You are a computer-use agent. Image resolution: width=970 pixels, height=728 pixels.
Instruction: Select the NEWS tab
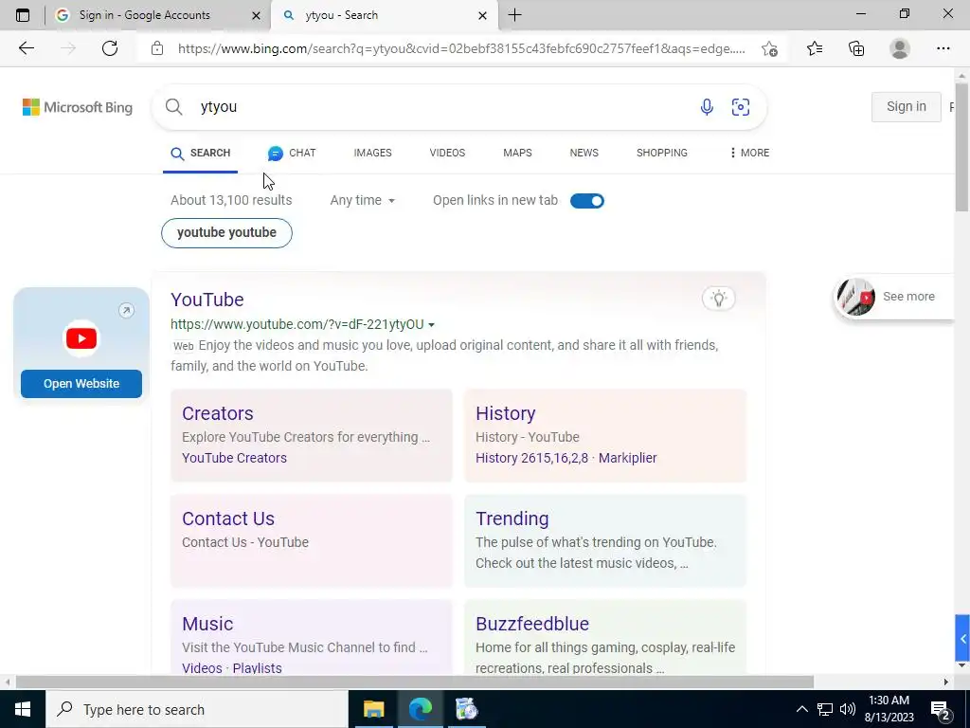click(x=584, y=153)
